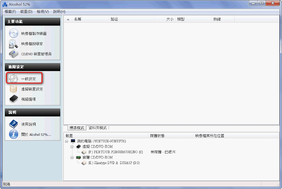282x189 pixels.
Task: Sort by the 類型 column header
Action: click(x=194, y=19)
